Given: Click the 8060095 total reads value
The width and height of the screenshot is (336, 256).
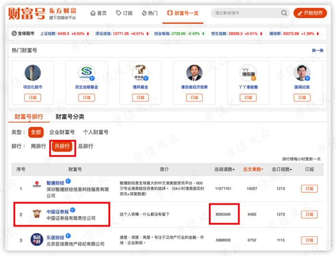Looking at the screenshot, I should click(x=223, y=214).
